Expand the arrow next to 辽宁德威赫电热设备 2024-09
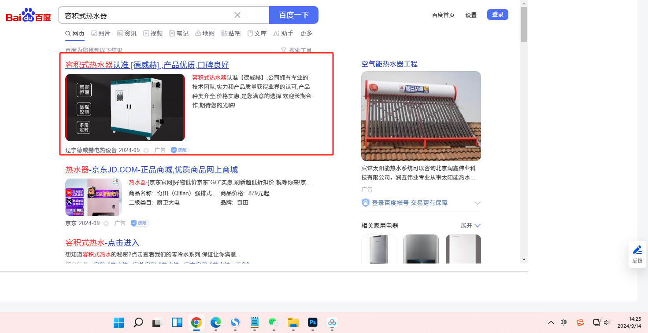 [146, 150]
